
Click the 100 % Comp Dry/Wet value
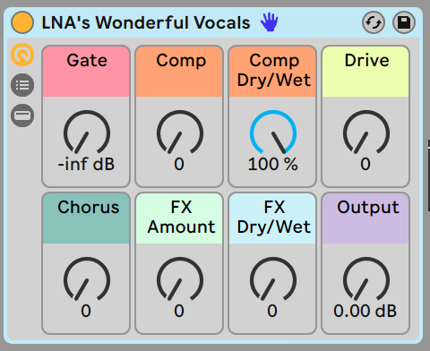pyautogui.click(x=273, y=164)
